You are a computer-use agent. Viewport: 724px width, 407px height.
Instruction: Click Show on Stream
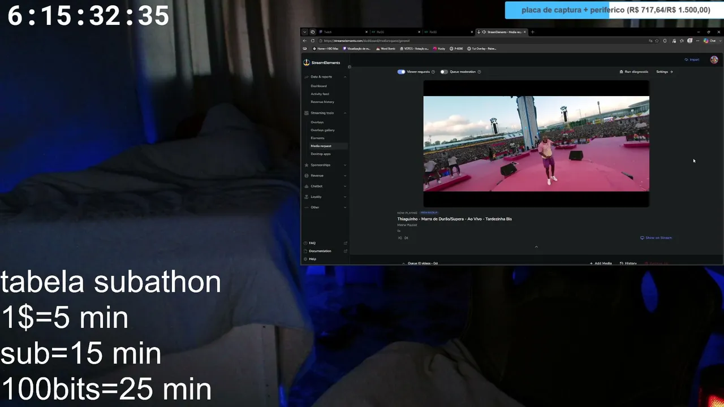pos(656,238)
